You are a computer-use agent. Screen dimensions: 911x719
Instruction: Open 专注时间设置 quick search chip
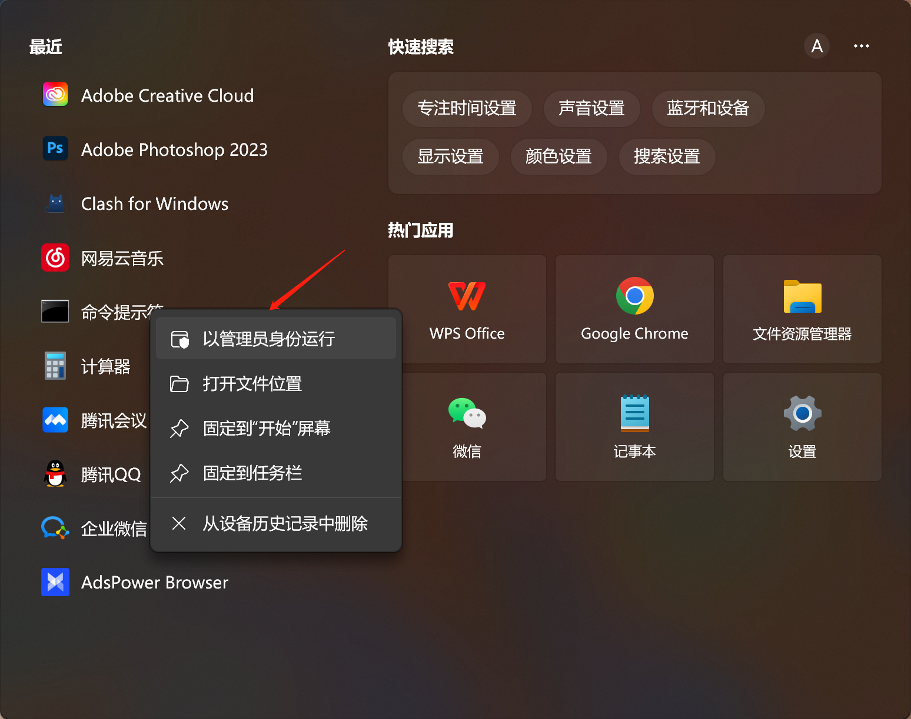point(467,108)
